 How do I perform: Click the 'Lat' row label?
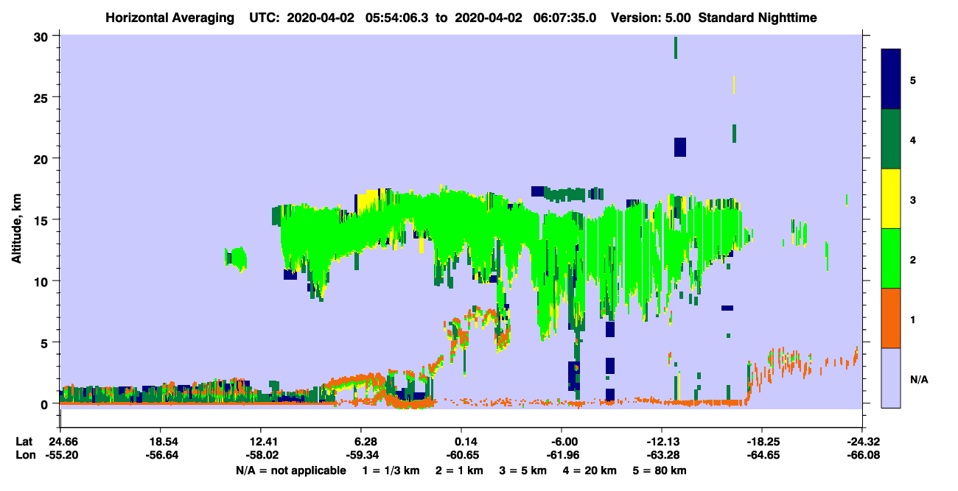(24, 442)
